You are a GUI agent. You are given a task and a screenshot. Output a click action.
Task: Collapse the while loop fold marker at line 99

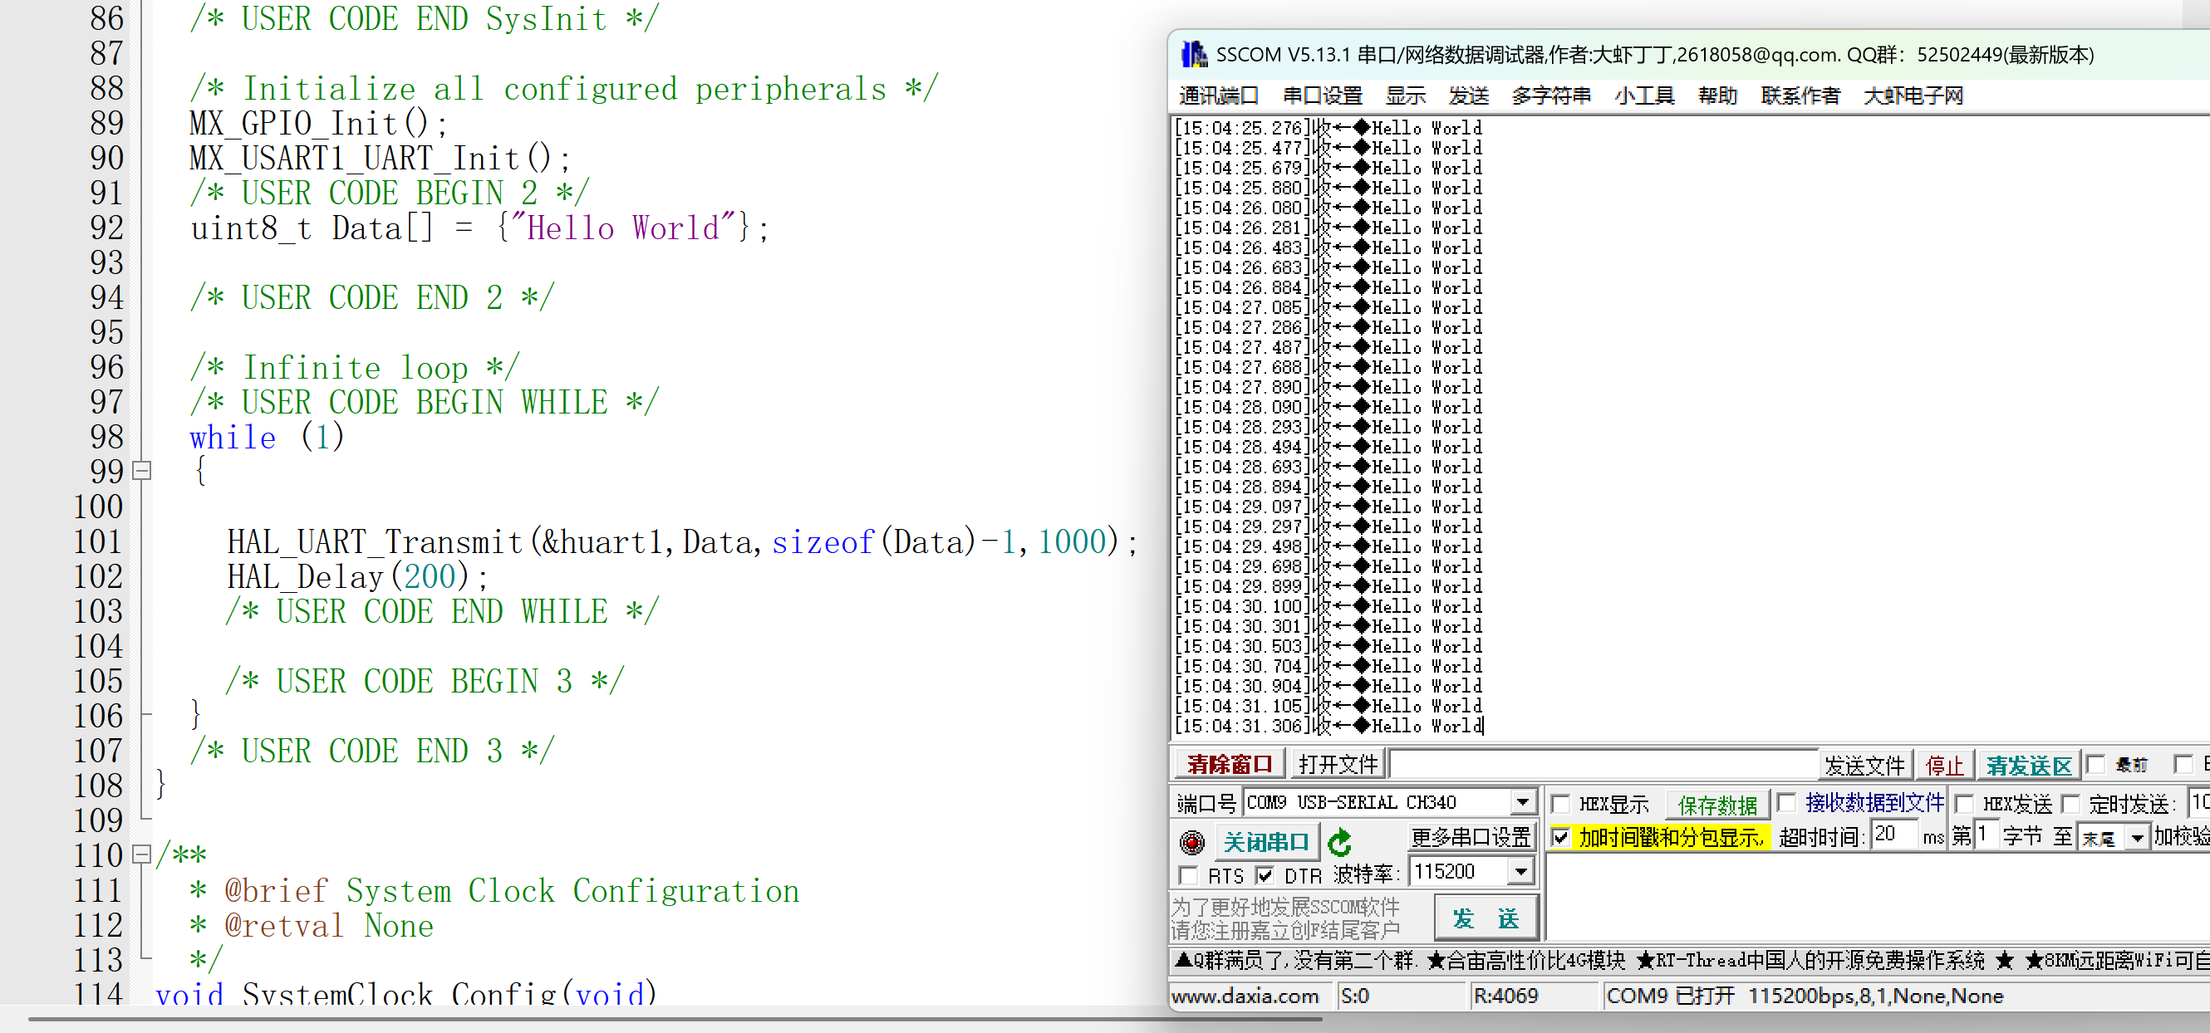(x=142, y=471)
